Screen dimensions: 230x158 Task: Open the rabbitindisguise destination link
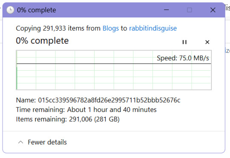pyautogui.click(x=153, y=28)
